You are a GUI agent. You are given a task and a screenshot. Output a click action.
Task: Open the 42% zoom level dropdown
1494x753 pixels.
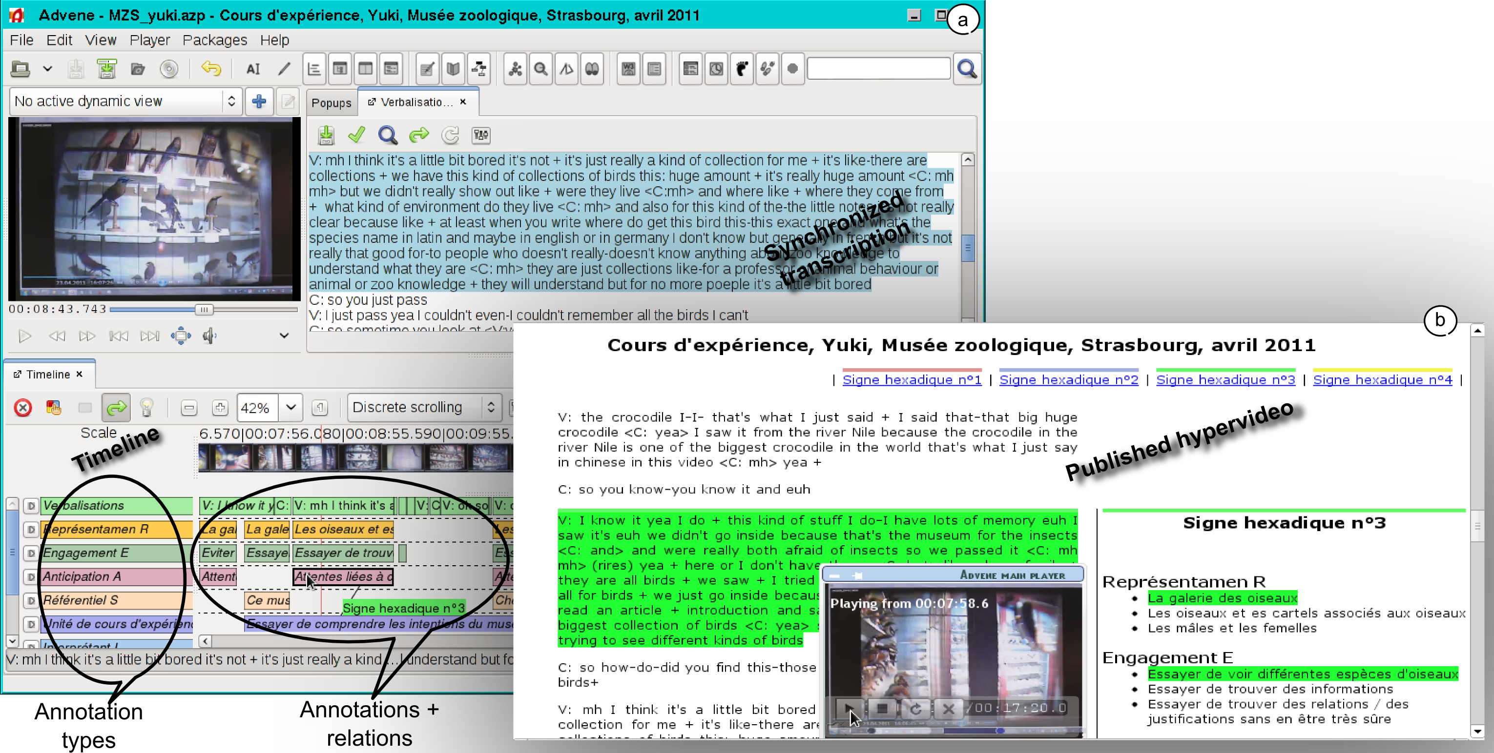[x=290, y=408]
